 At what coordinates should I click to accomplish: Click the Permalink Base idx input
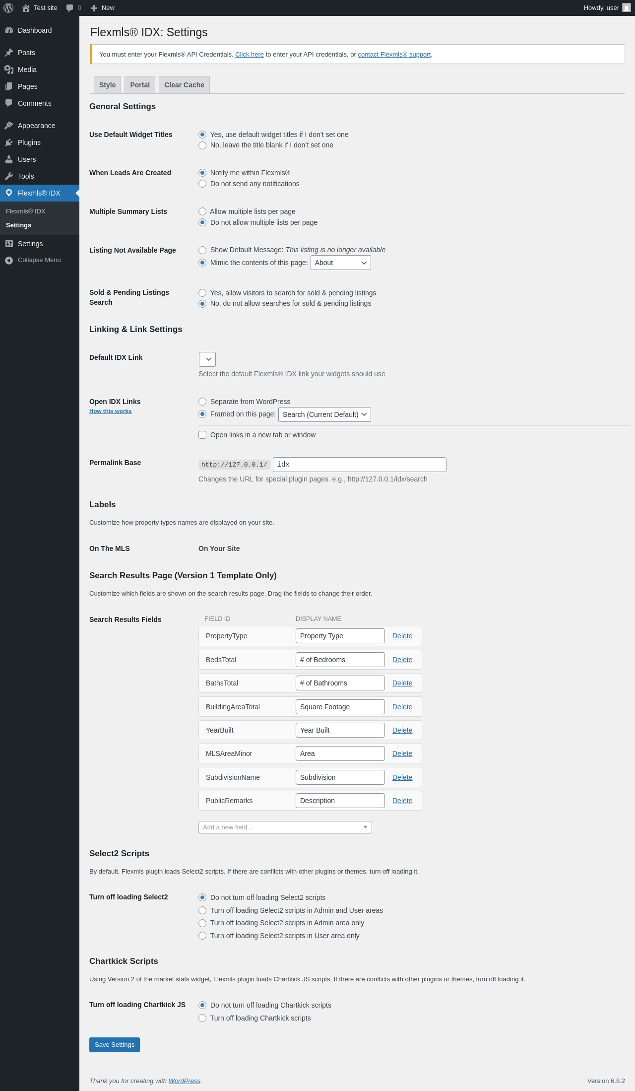[x=360, y=465]
